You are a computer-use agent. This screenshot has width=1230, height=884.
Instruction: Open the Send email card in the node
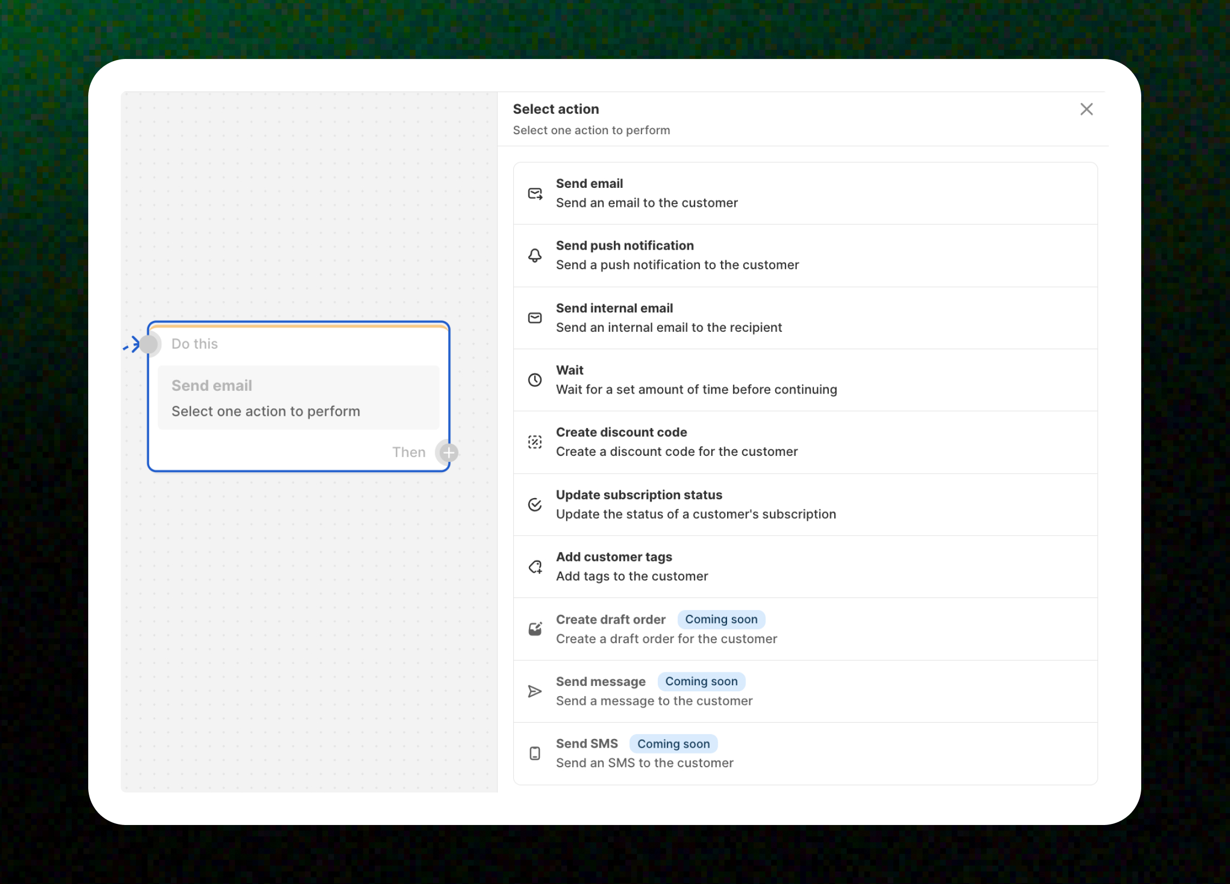[298, 397]
